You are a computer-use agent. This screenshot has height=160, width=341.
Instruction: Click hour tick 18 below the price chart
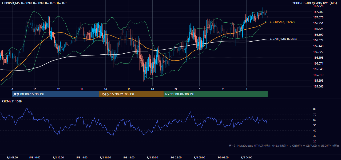129,89
